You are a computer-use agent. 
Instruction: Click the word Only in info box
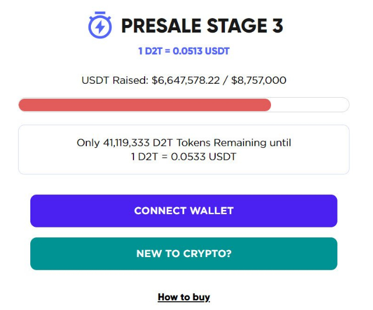88,143
